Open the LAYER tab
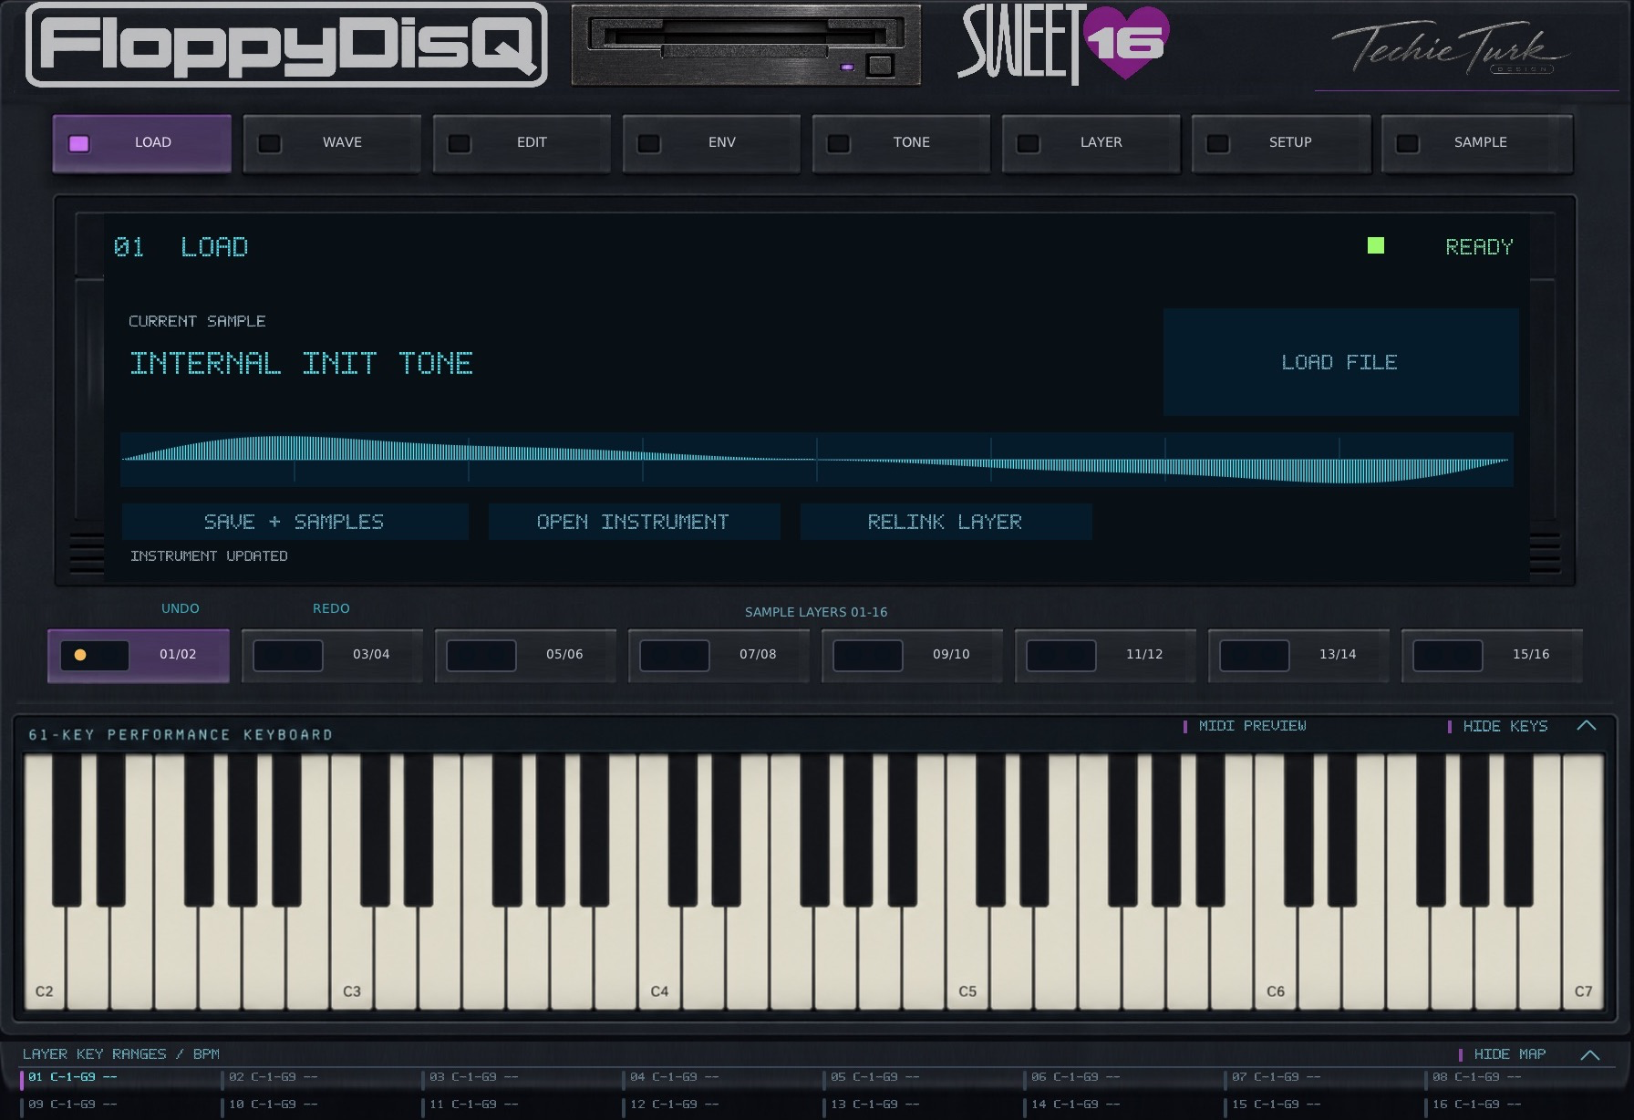 1091,143
